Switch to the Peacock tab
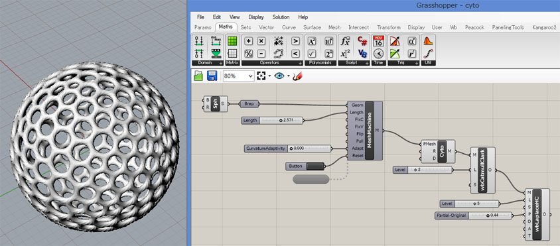This screenshot has height=246, width=560. click(474, 27)
